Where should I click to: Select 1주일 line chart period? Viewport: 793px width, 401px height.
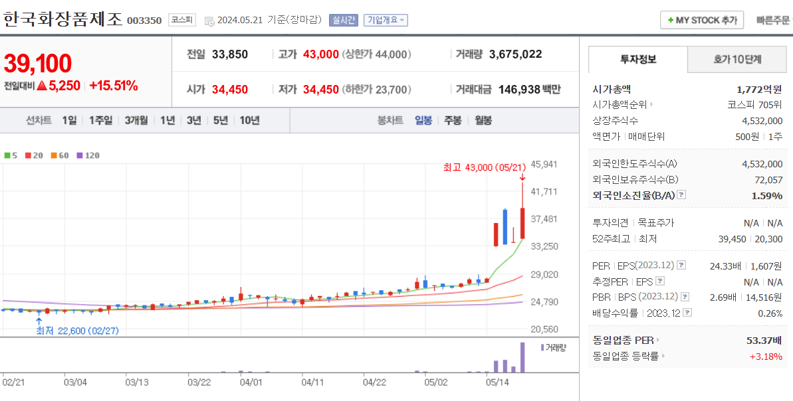pos(100,121)
